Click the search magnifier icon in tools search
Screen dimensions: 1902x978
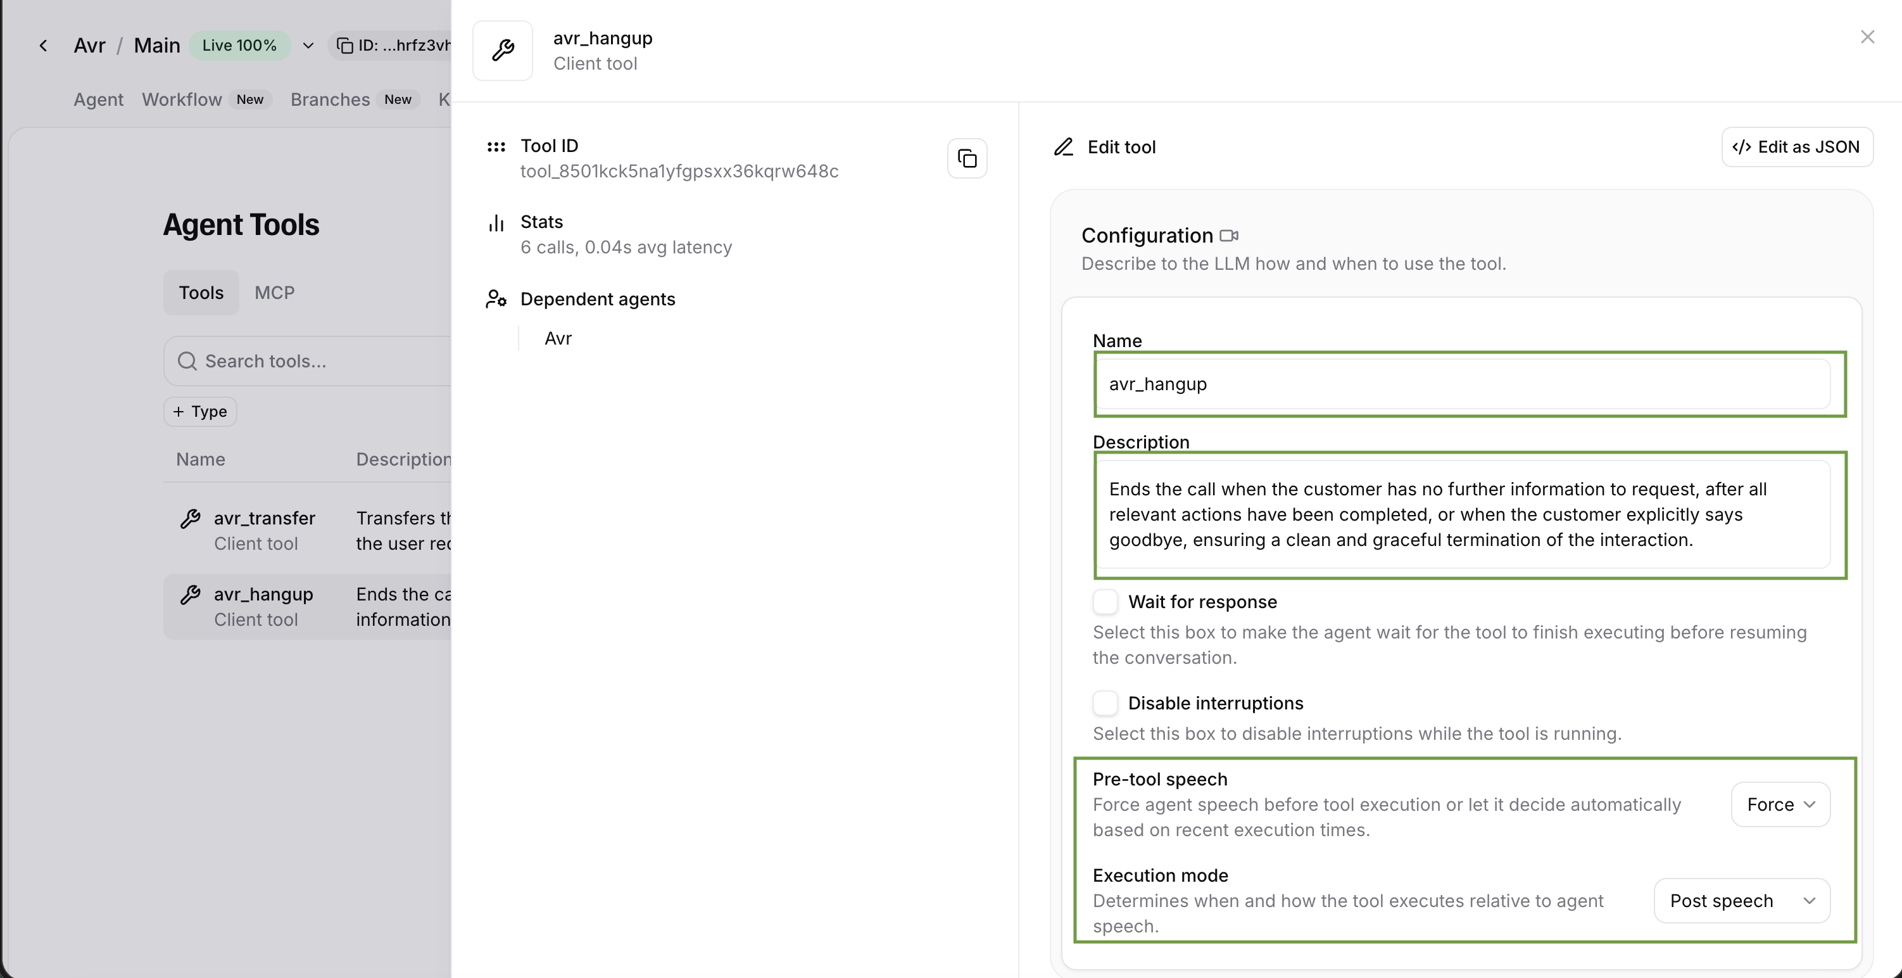187,361
